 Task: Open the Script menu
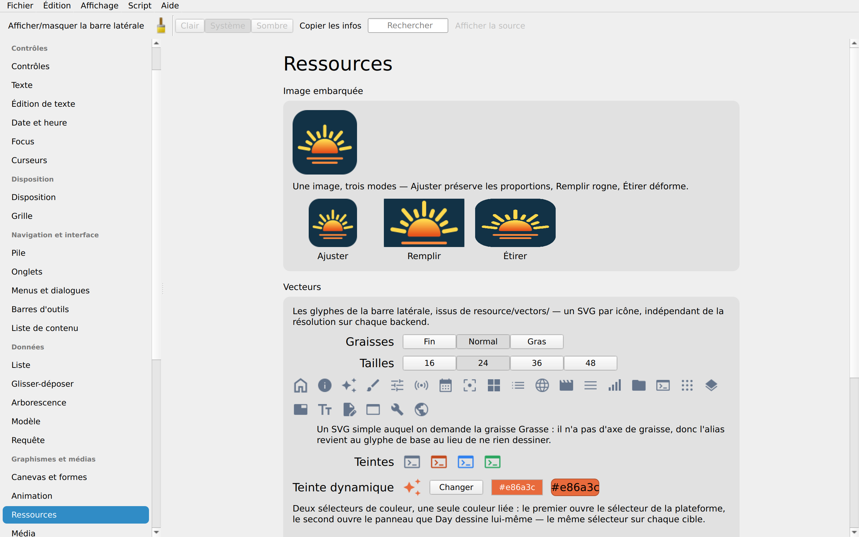(140, 6)
